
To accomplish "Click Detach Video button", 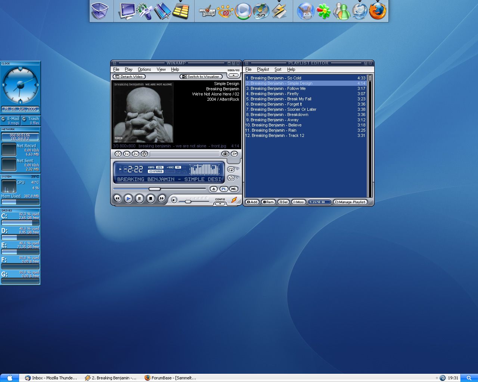I will click(129, 76).
